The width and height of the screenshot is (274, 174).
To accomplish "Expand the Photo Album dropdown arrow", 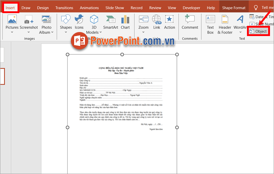I will click(x=52, y=32).
